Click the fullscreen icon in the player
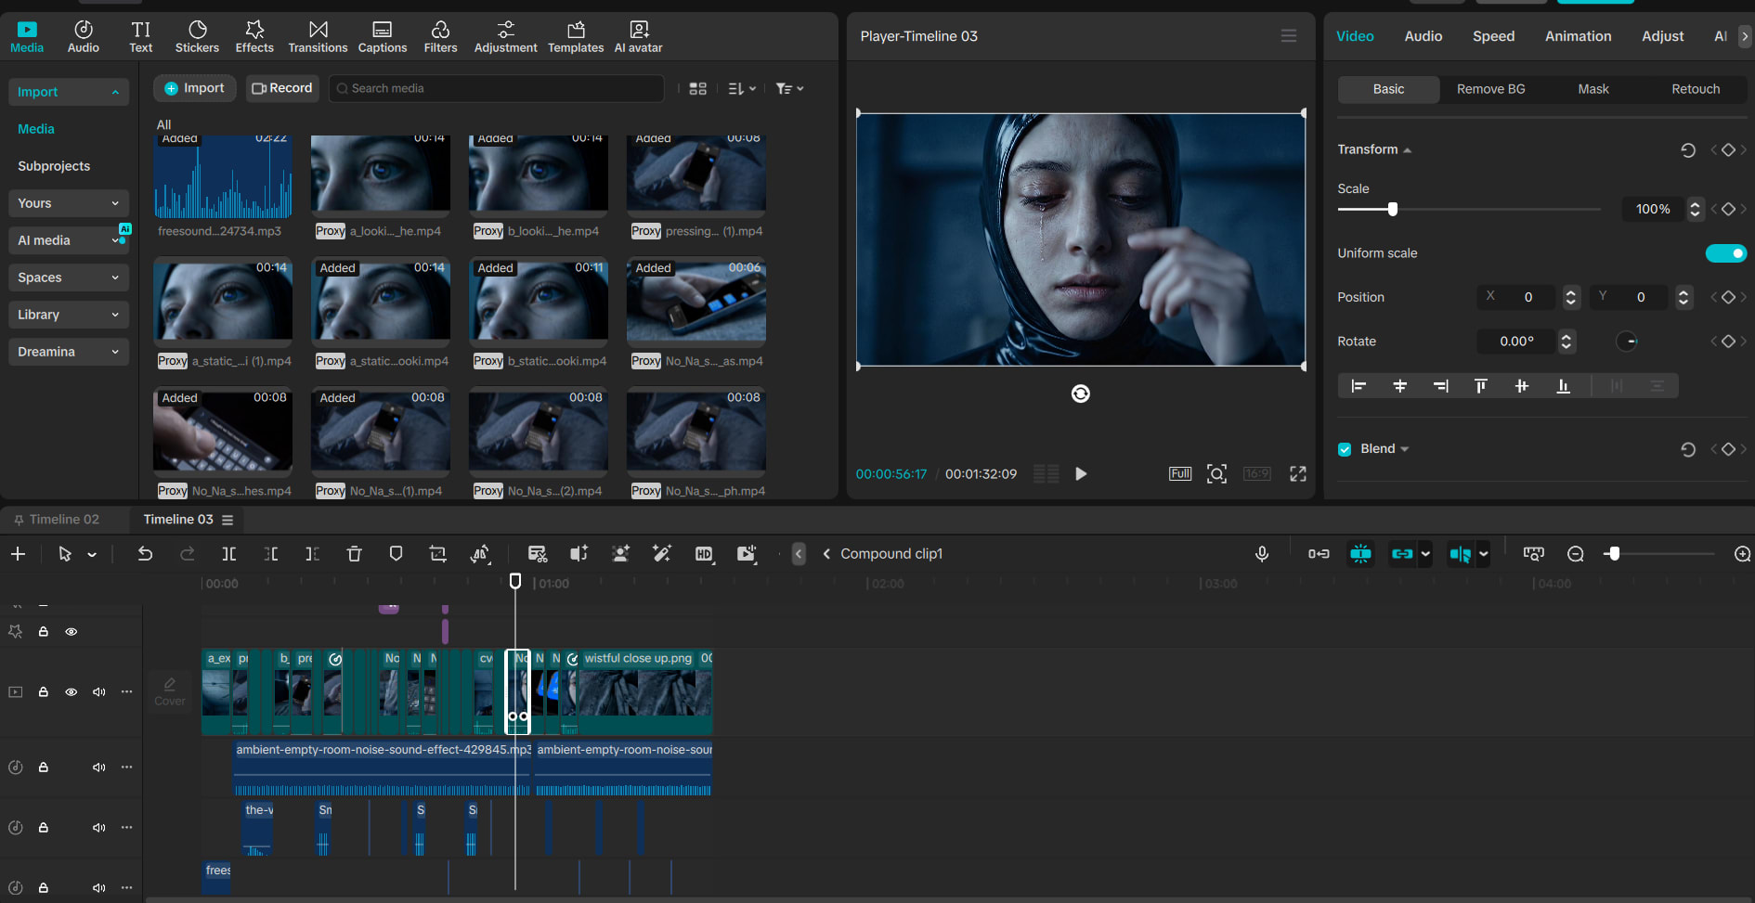1755x903 pixels. pyautogui.click(x=1298, y=474)
